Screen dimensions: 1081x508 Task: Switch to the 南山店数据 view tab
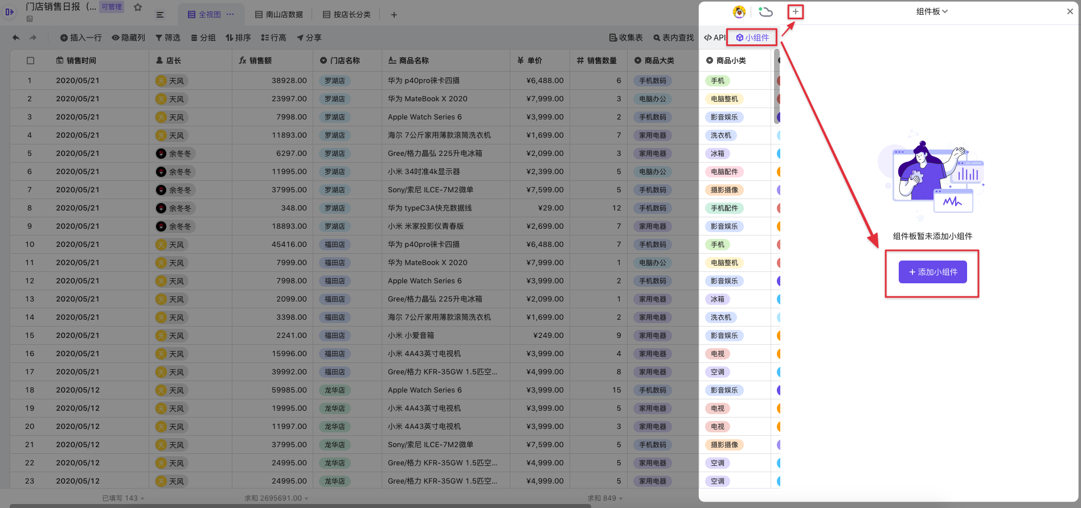[x=279, y=15]
